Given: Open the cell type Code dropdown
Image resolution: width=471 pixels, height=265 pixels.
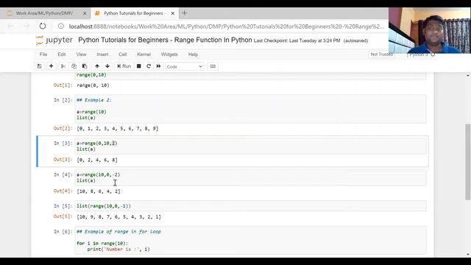Looking at the screenshot, I should pos(185,66).
